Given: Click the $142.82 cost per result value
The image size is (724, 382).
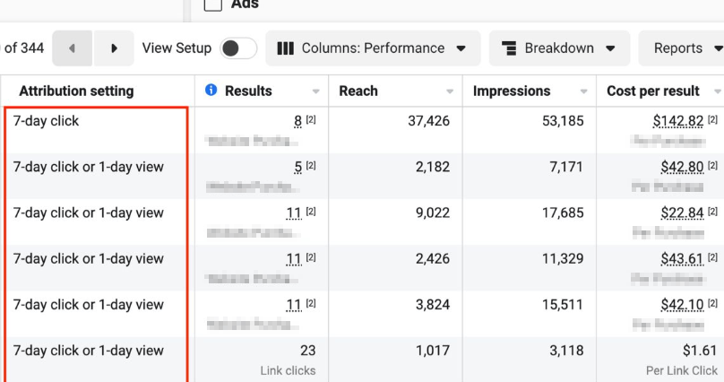Looking at the screenshot, I should point(677,121).
